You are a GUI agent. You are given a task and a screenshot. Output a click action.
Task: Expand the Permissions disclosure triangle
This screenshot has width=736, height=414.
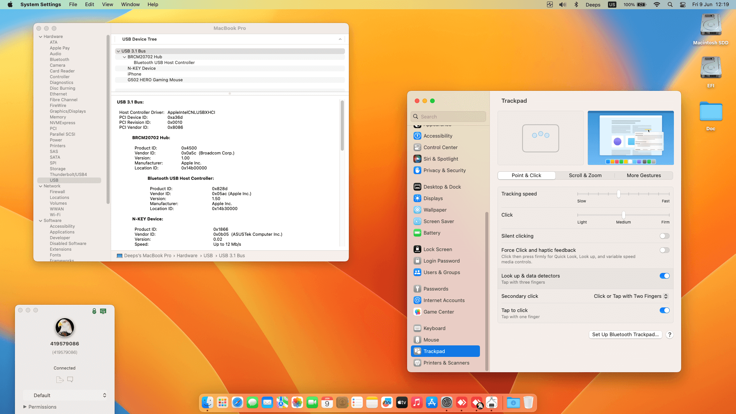point(25,407)
